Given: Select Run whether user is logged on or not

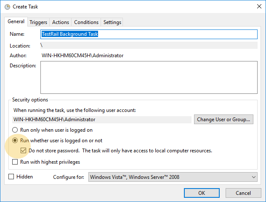Looking at the screenshot, I should 15,141.
